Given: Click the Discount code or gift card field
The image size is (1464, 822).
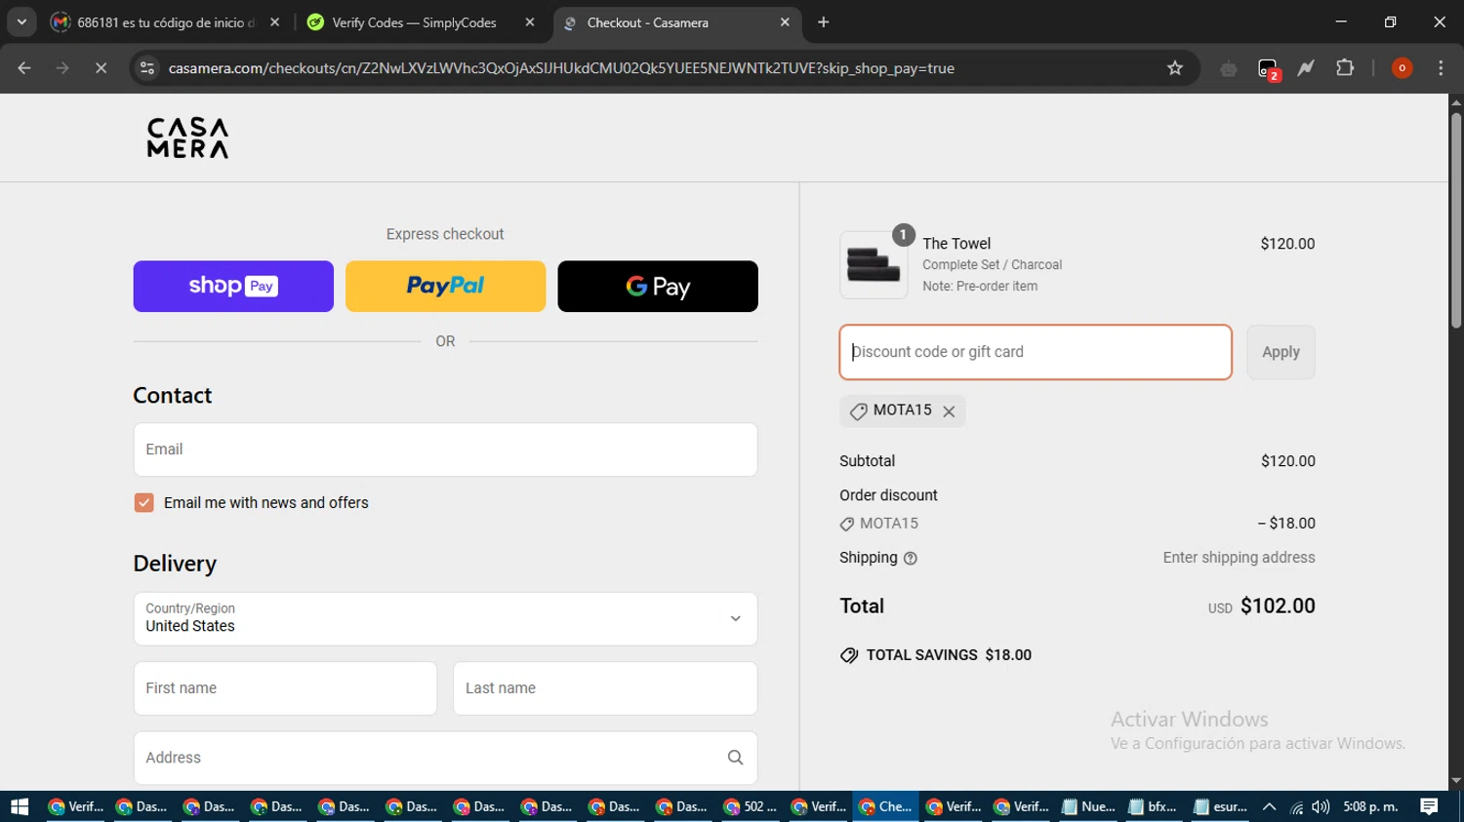Looking at the screenshot, I should (x=1036, y=352).
